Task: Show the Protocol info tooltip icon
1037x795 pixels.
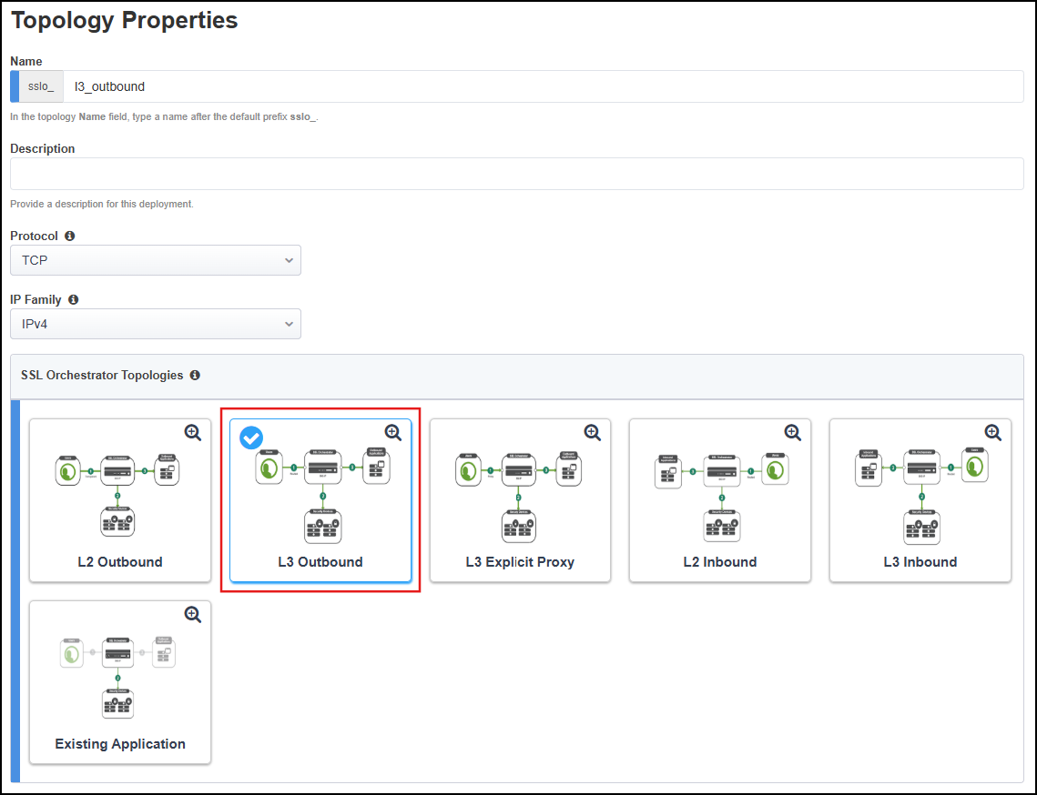Action: pos(69,236)
